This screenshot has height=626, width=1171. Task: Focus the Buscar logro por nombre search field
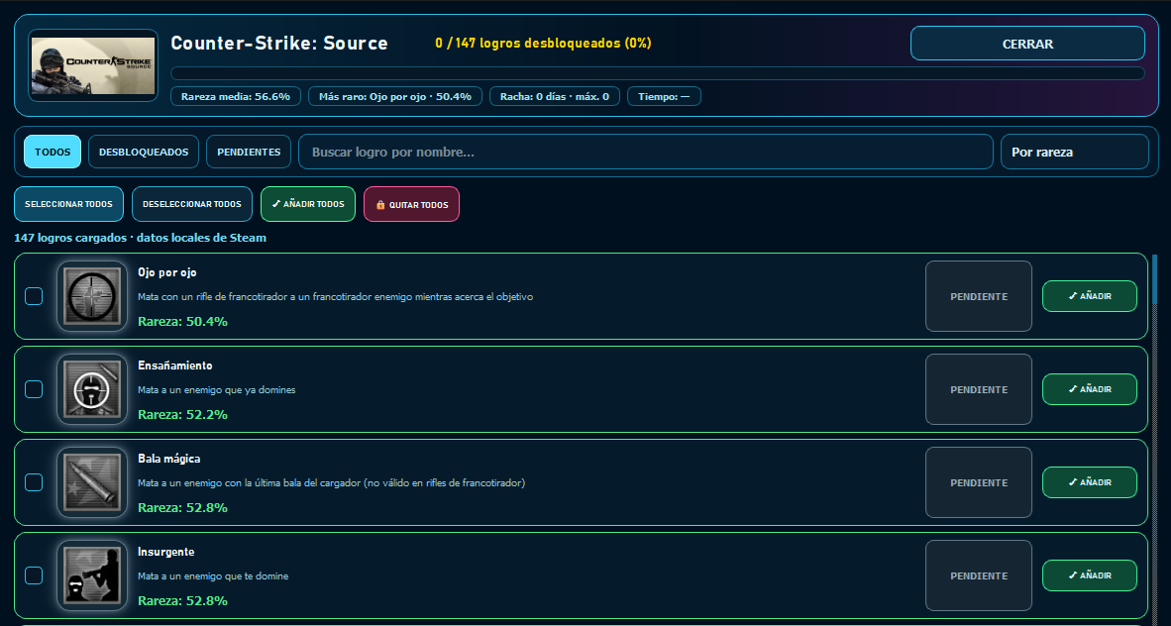(x=645, y=152)
